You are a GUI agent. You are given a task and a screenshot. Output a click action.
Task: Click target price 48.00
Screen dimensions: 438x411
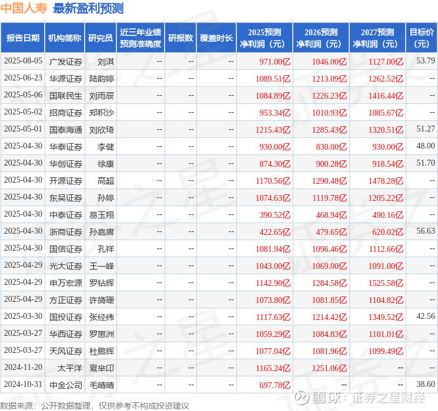click(x=426, y=146)
